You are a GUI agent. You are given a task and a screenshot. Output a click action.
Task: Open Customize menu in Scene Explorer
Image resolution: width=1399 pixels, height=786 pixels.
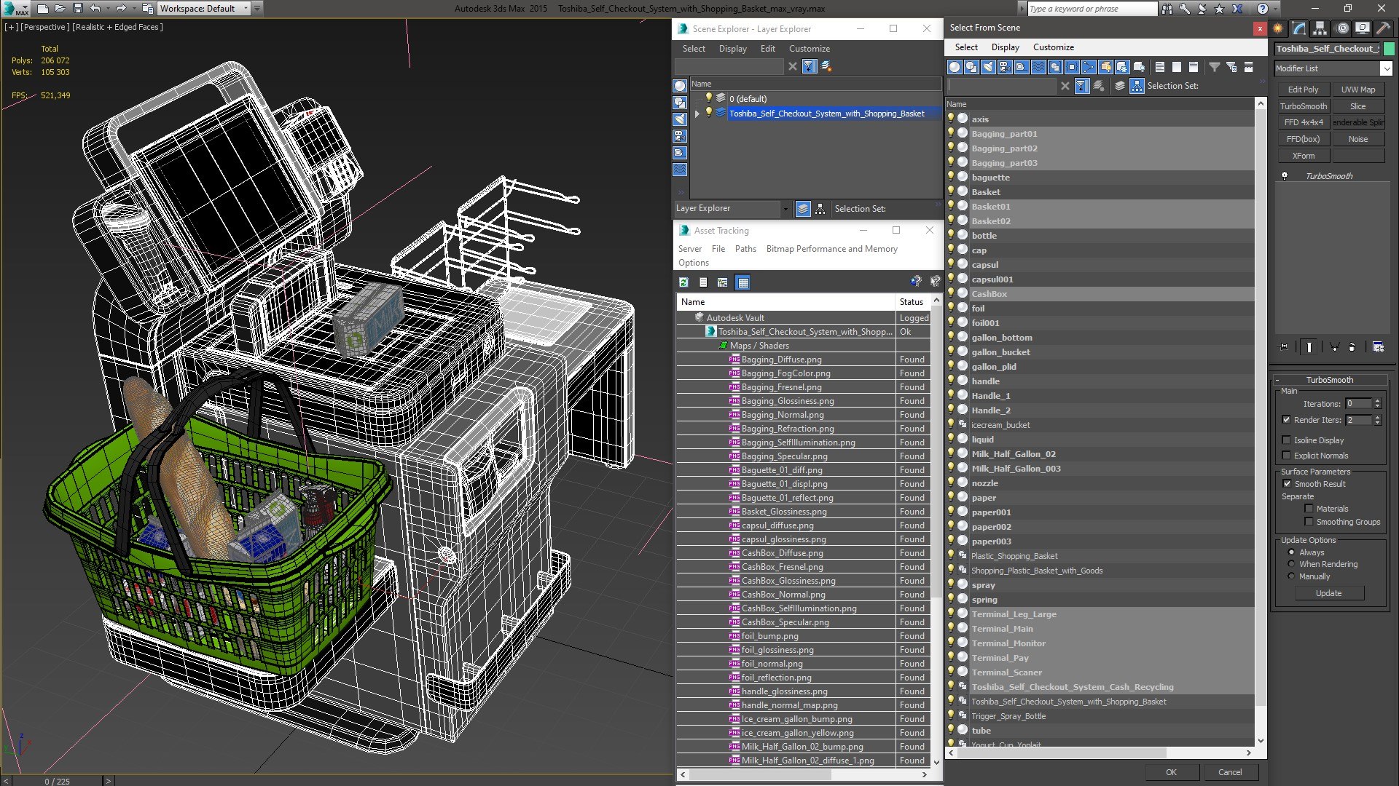point(809,49)
